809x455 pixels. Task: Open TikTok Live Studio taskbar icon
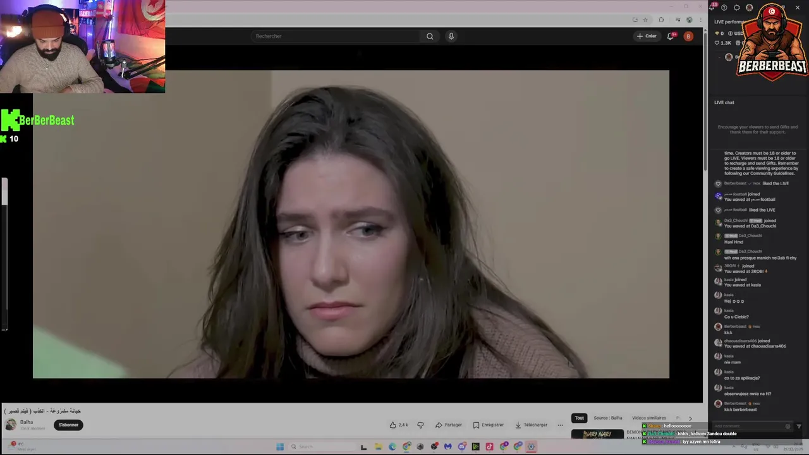[489, 447]
